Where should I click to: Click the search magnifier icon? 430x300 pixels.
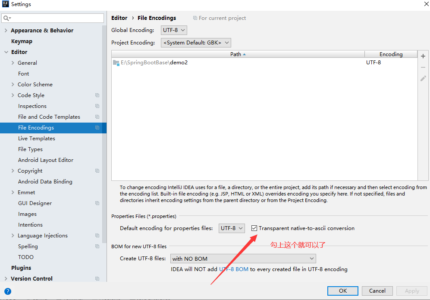[x=6, y=18]
